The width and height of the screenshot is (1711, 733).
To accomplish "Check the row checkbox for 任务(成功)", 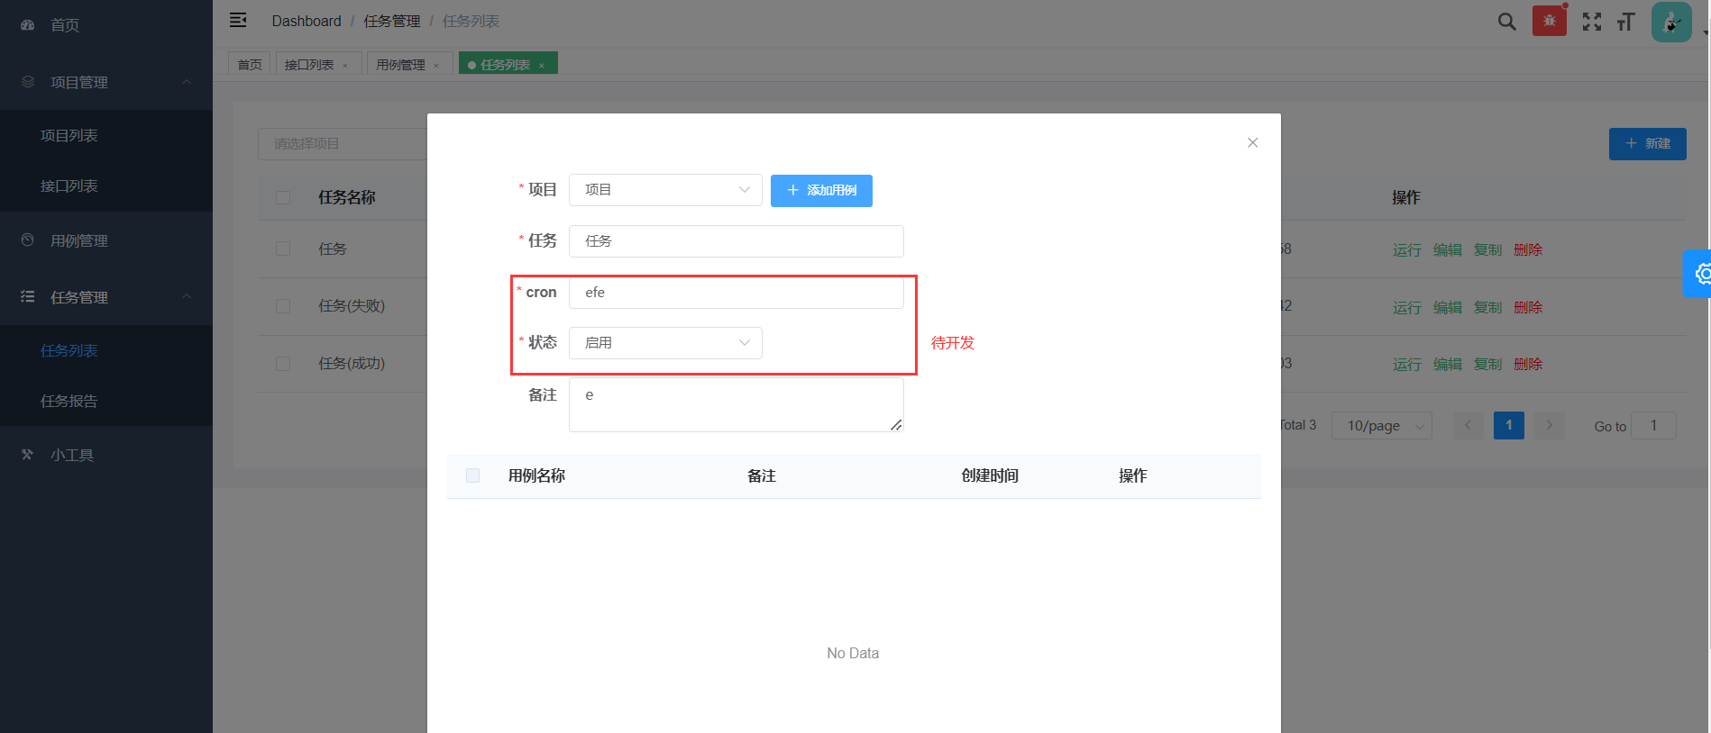I will (x=283, y=364).
